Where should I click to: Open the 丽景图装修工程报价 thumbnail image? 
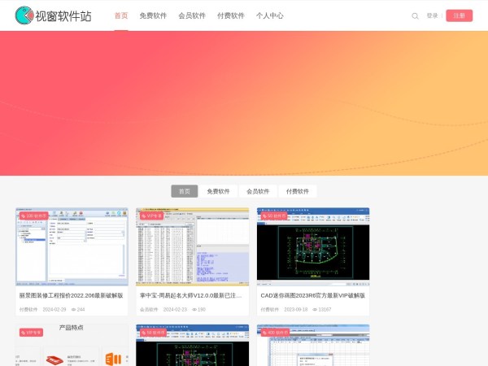(x=72, y=246)
